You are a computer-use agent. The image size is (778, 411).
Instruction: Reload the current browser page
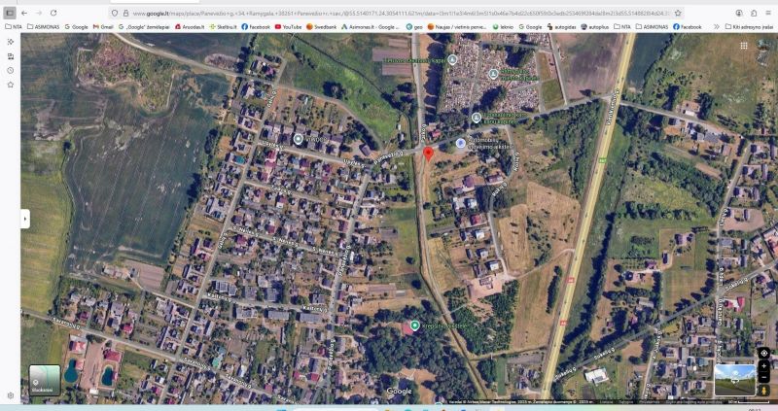pos(53,13)
